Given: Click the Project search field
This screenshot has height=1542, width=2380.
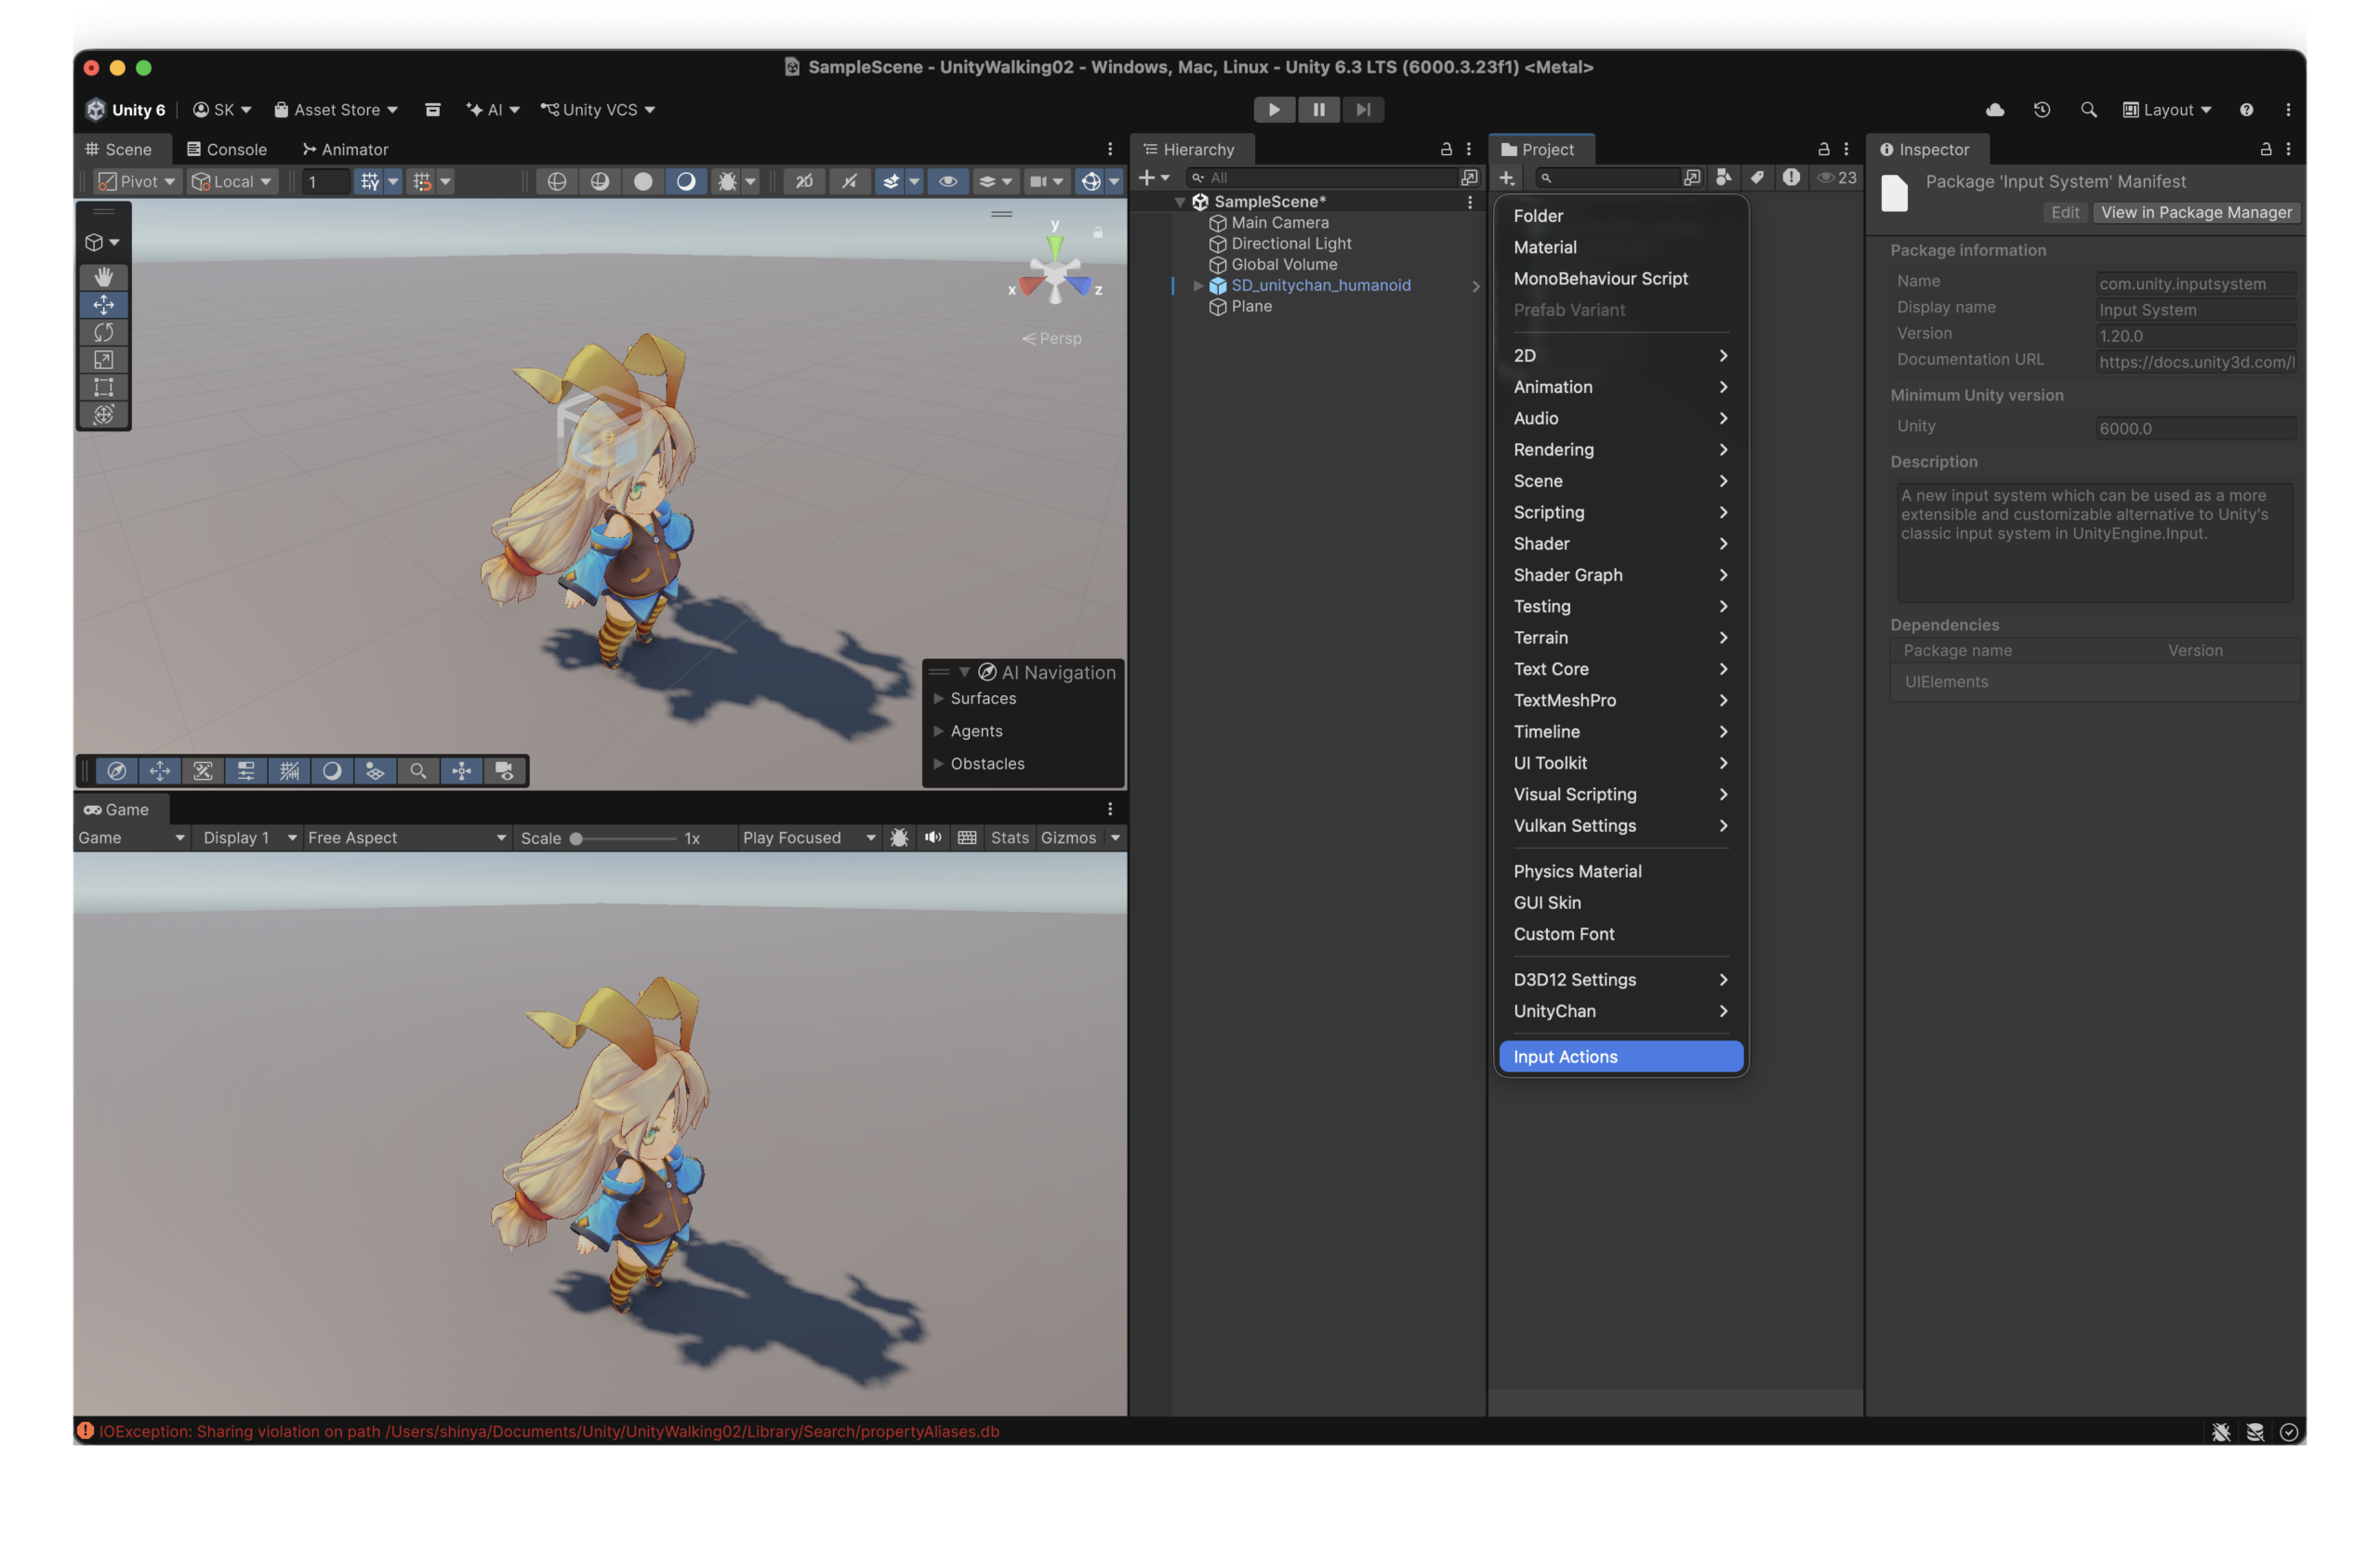Looking at the screenshot, I should click(x=1608, y=178).
